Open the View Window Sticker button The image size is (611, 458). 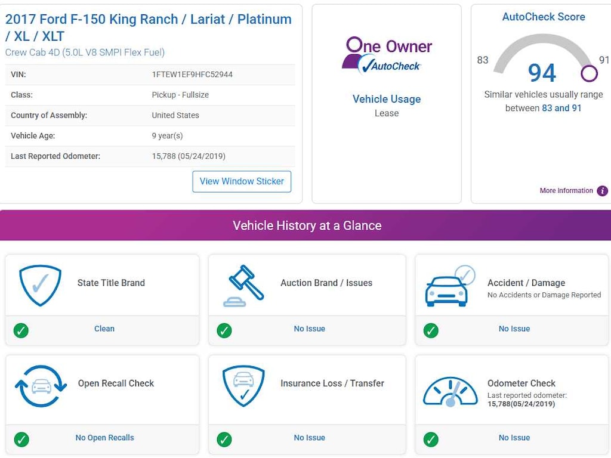tap(242, 181)
